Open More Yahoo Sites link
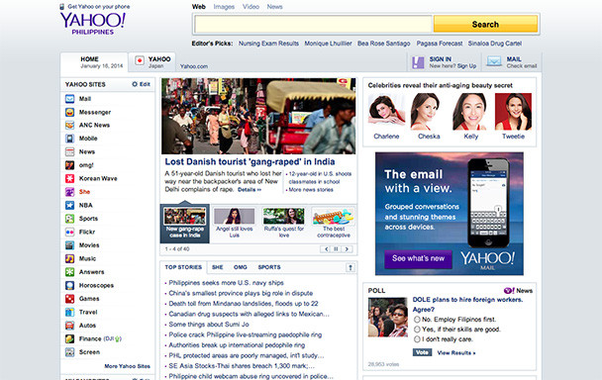The width and height of the screenshot is (602, 380). (x=127, y=366)
